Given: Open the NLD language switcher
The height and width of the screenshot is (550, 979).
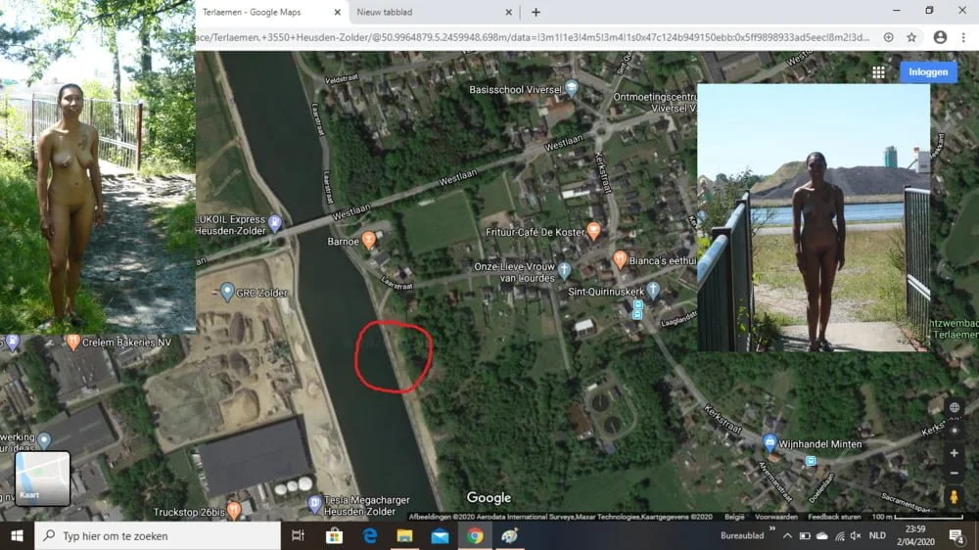Looking at the screenshot, I should pyautogui.click(x=877, y=535).
